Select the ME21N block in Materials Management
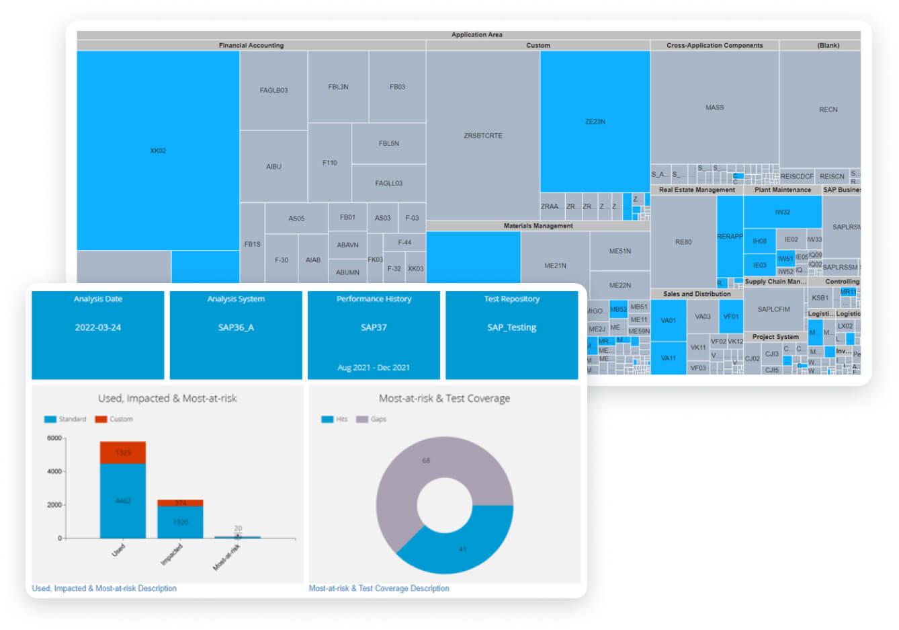Viewport: 899px width, 630px height. [x=556, y=265]
